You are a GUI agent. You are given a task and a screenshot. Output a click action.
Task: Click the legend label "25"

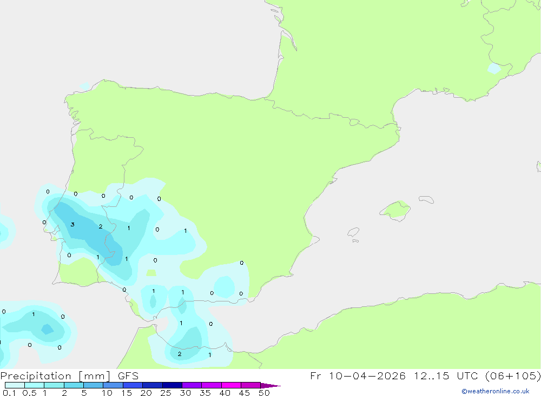(x=166, y=393)
